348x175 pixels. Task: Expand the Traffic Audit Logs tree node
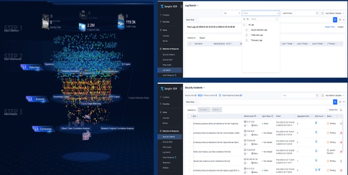pyautogui.click(x=246, y=35)
